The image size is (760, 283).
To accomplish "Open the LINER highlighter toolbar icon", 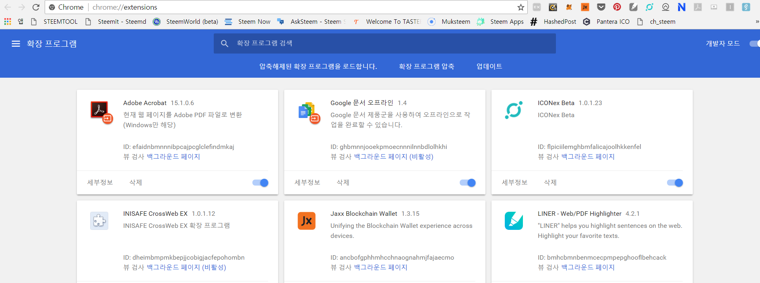I will click(x=633, y=7).
